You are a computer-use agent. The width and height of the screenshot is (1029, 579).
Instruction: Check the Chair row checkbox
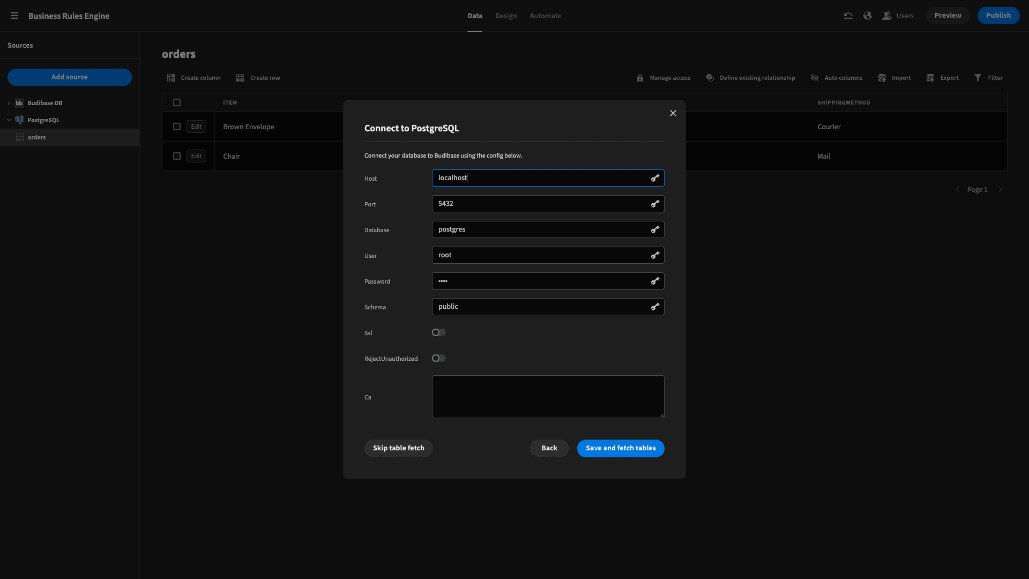pyautogui.click(x=177, y=156)
